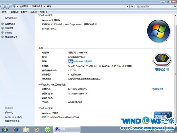Open 设备管理器 link
Screen dimensions: 177x133
(x=10, y=24)
